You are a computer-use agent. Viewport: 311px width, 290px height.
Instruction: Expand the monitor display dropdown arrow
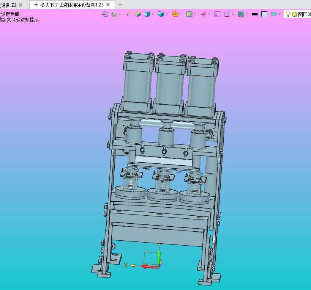[x=246, y=14]
